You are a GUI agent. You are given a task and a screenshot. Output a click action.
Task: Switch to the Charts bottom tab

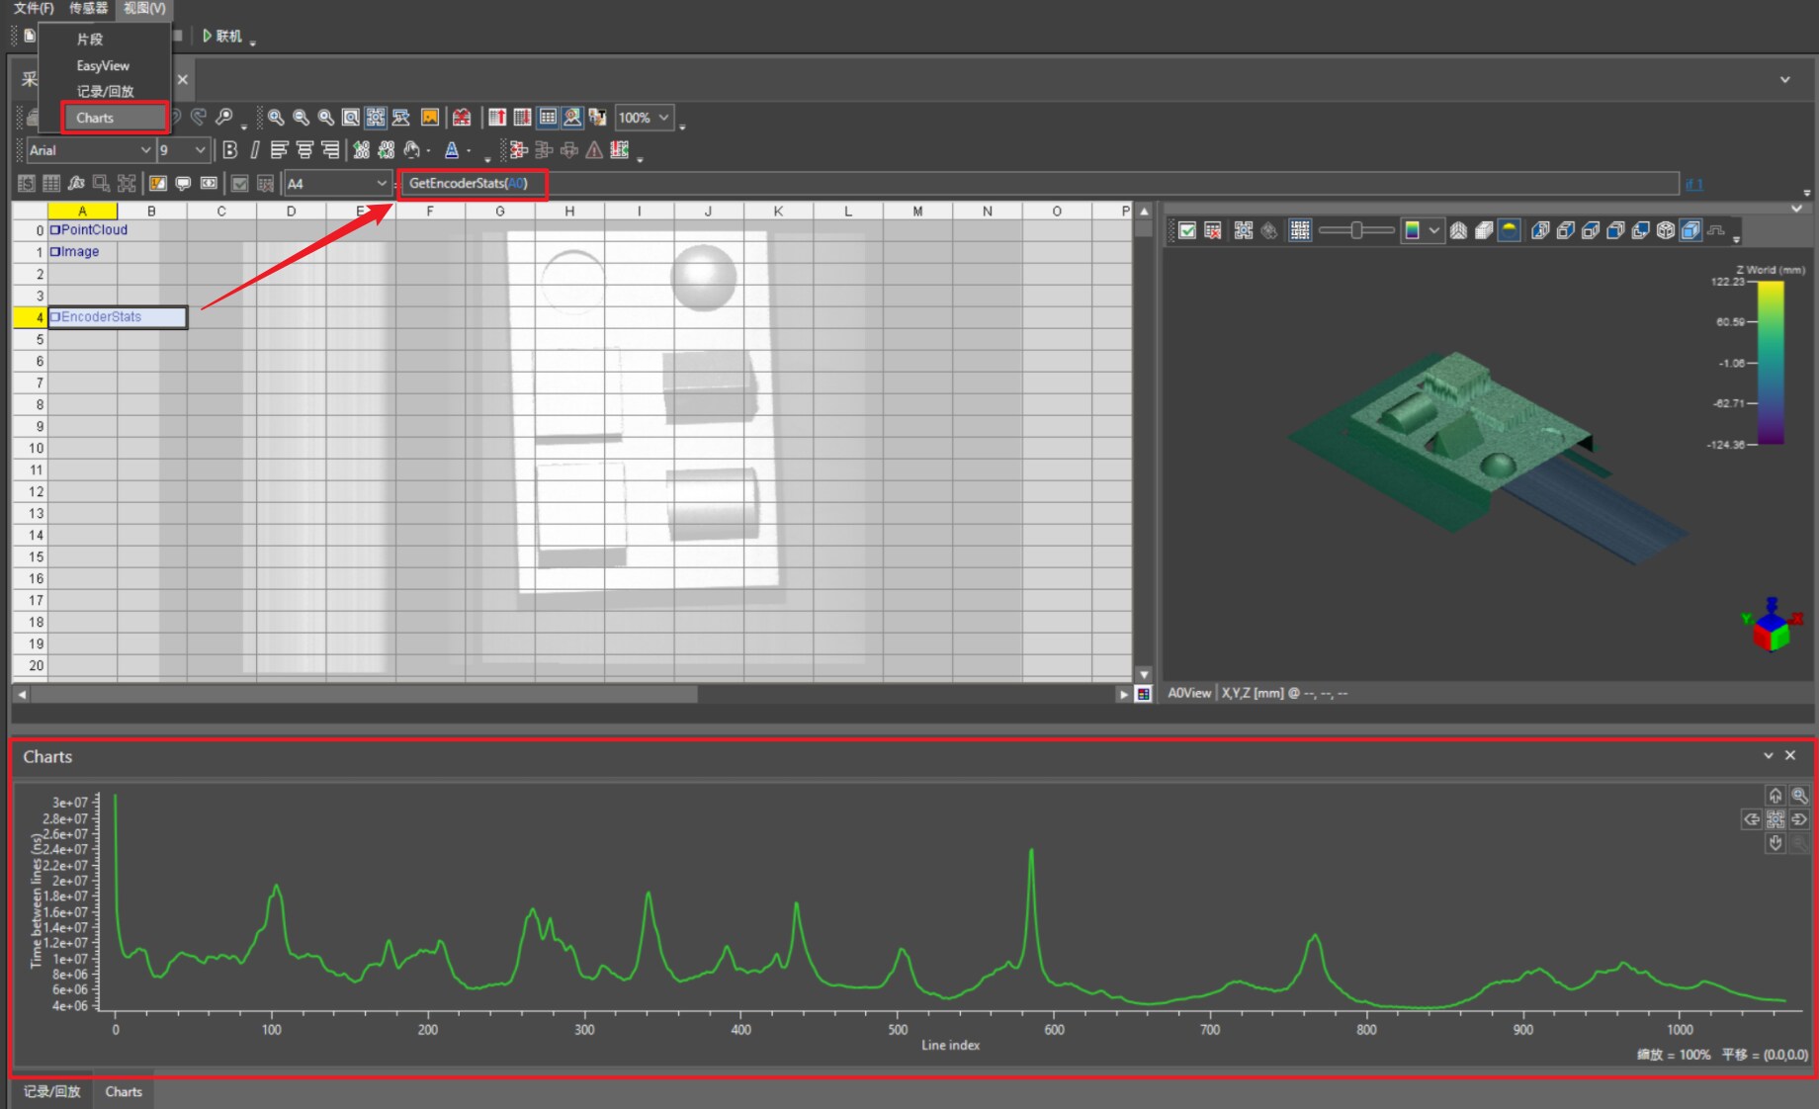124,1091
